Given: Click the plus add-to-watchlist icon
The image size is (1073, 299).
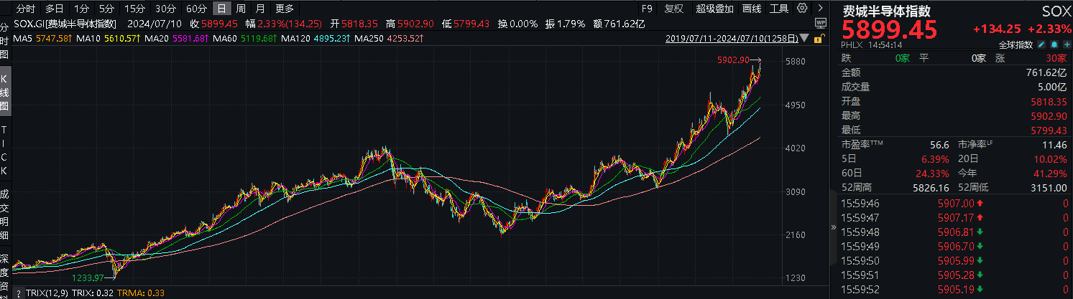Looking at the screenshot, I should click(1067, 44).
